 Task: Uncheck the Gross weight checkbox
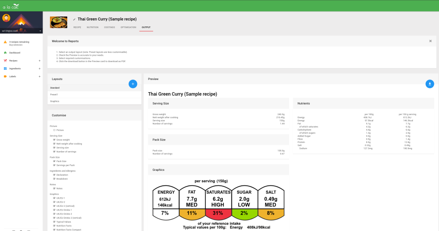pyautogui.click(x=54, y=140)
